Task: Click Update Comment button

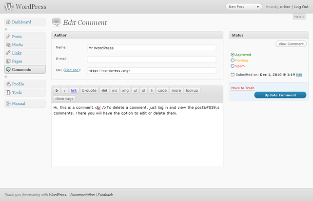Action: click(280, 95)
